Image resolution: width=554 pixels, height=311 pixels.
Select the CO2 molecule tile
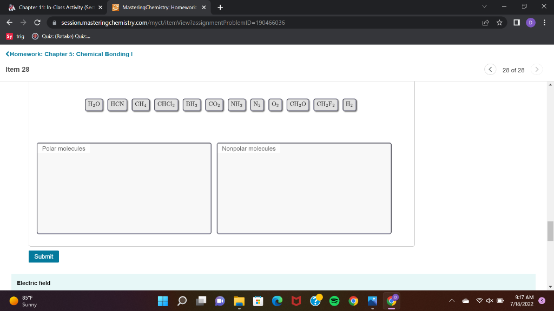coord(214,104)
